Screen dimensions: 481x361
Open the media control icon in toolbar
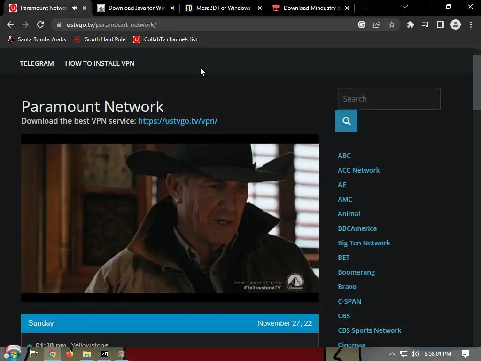[425, 24]
